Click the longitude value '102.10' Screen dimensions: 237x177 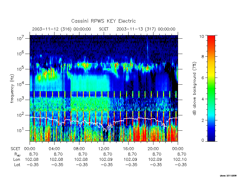click(180, 159)
